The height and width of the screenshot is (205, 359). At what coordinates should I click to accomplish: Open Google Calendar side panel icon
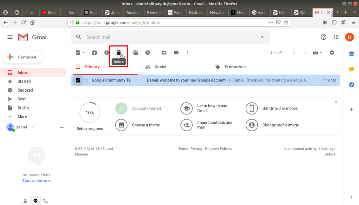tap(351, 54)
